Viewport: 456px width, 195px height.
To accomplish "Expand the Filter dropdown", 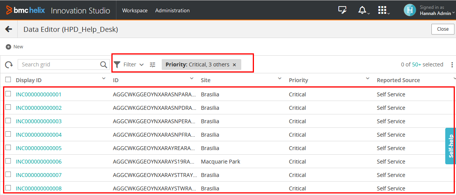I will (x=129, y=65).
